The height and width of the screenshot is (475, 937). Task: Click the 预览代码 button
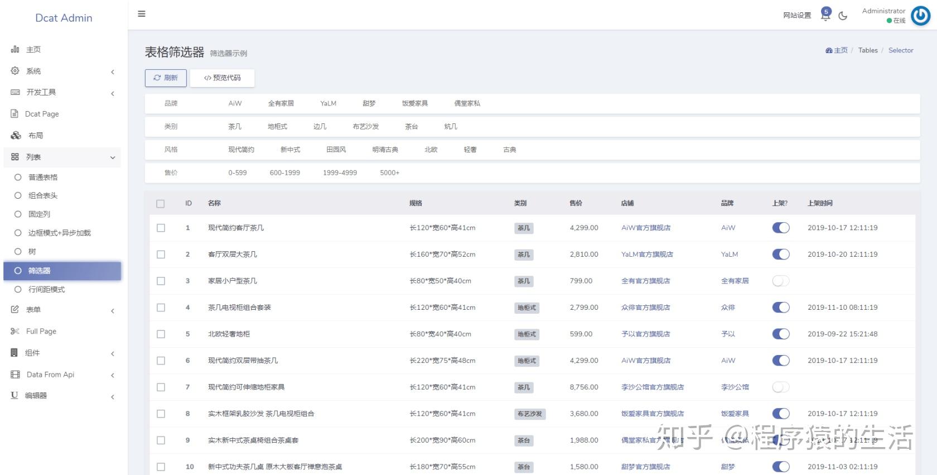pos(222,78)
